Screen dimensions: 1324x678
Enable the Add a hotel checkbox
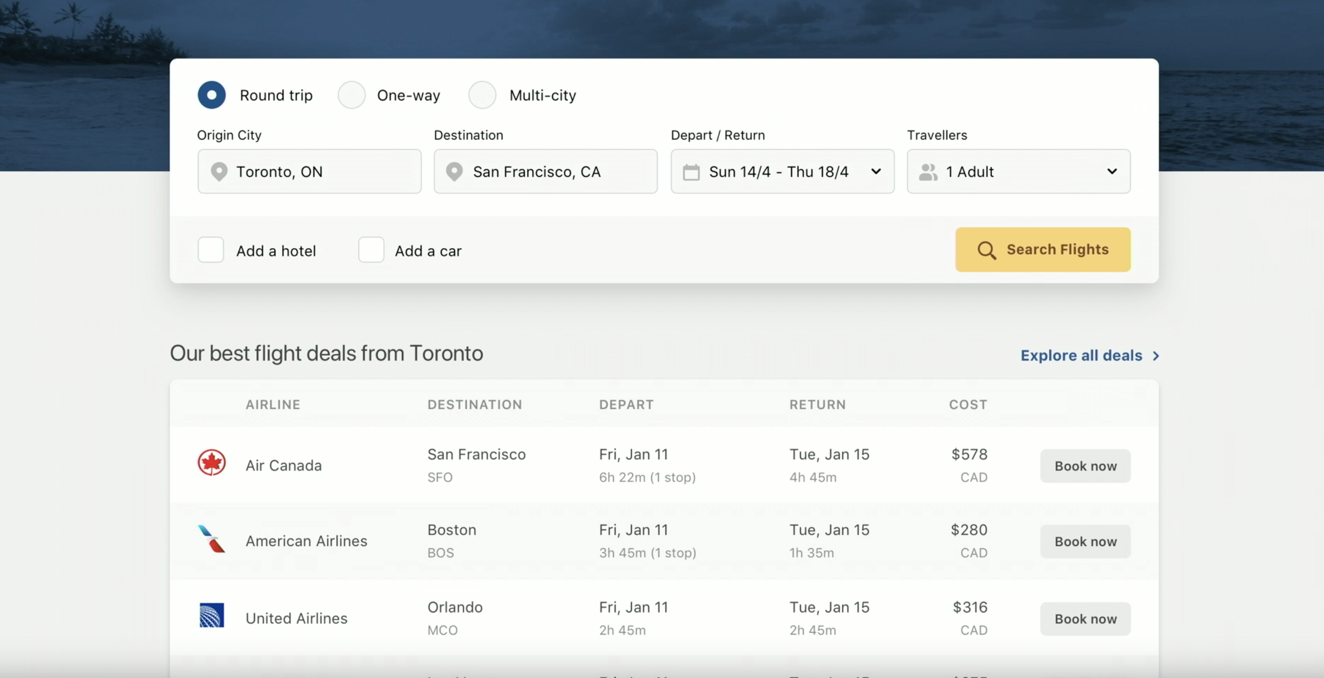211,250
